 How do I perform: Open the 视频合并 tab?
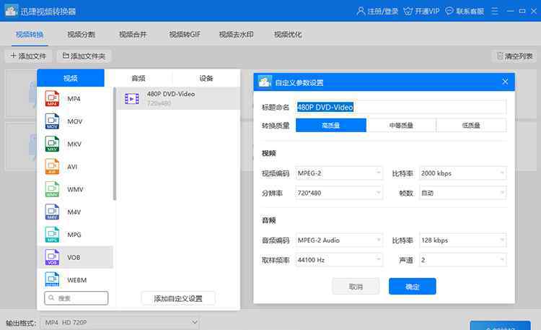point(133,35)
